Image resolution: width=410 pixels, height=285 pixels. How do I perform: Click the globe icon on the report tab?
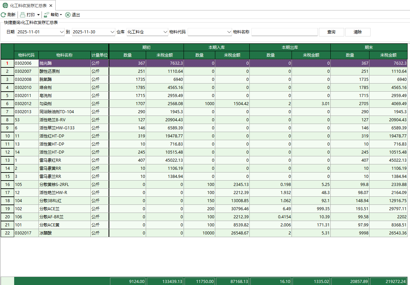tap(5, 5)
